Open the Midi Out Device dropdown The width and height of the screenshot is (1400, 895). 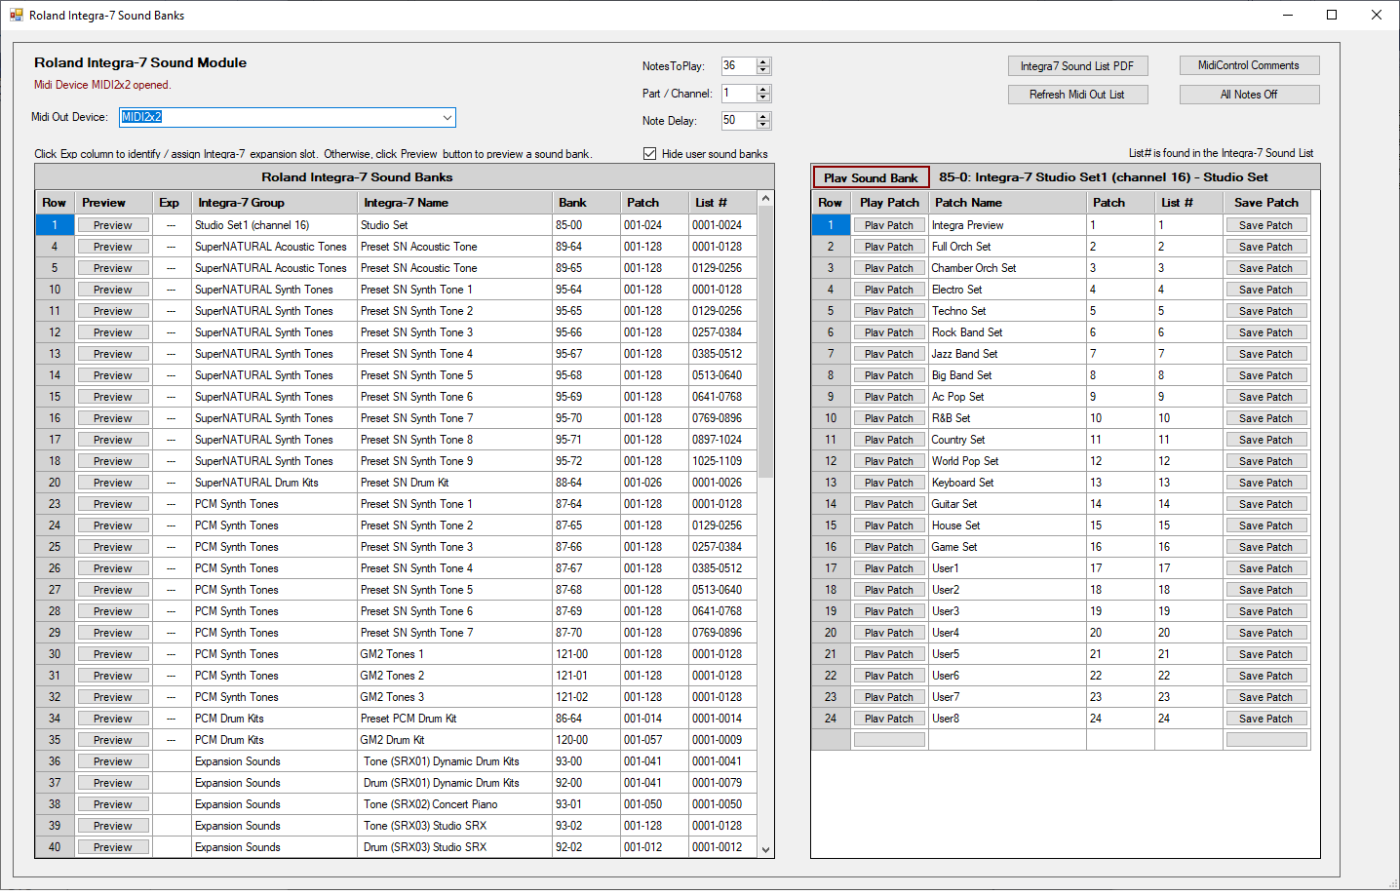click(x=447, y=117)
